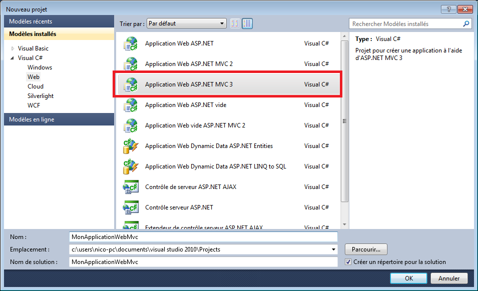Open the Emplacement path dropdown
Image resolution: width=478 pixels, height=291 pixels.
pos(333,249)
